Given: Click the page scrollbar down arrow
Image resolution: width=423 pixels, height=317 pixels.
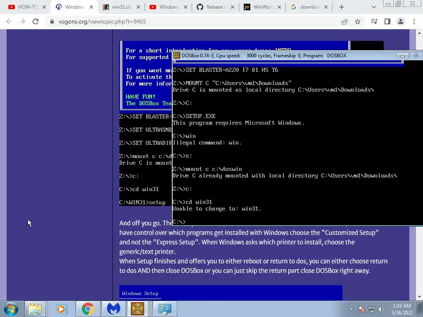Looking at the screenshot, I should [419, 297].
